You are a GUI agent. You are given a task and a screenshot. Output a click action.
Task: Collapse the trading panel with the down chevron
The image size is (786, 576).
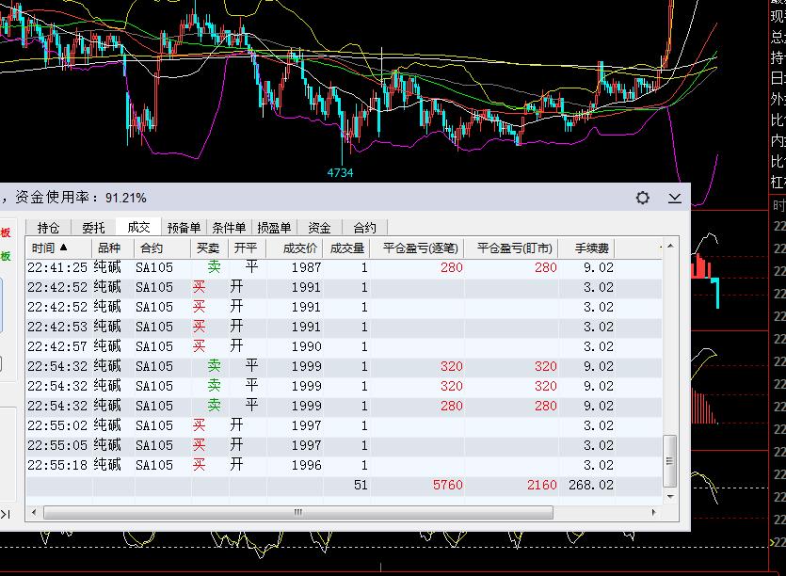675,198
